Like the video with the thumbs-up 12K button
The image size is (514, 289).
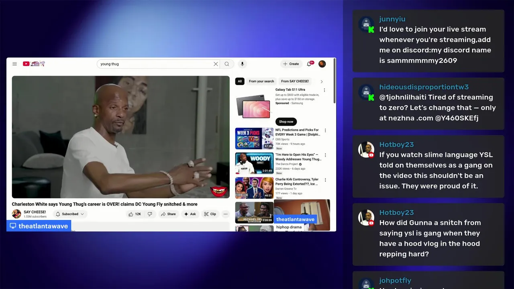coord(135,214)
